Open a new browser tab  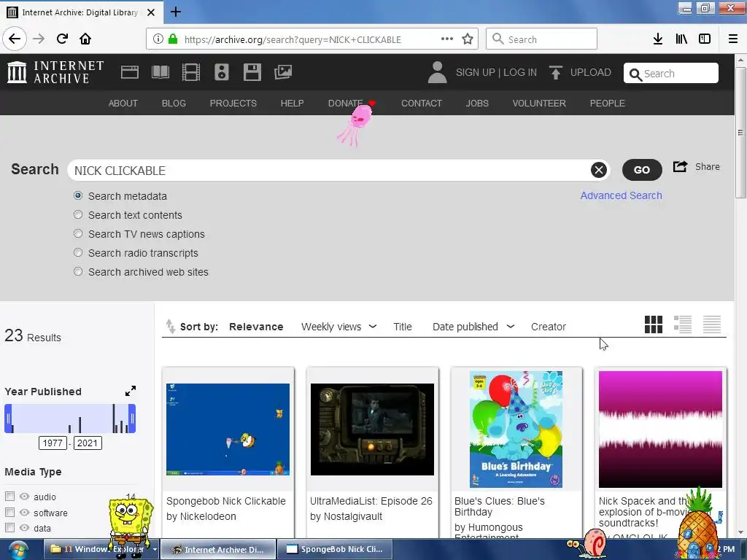pos(176,12)
